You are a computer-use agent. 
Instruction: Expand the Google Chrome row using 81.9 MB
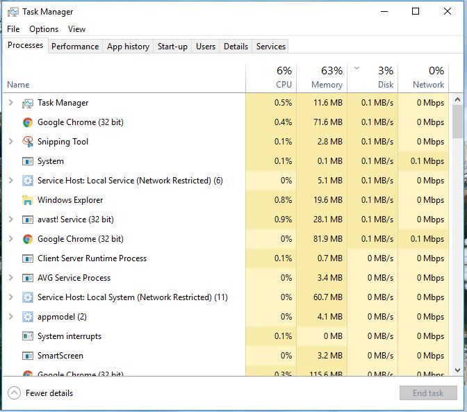point(11,239)
